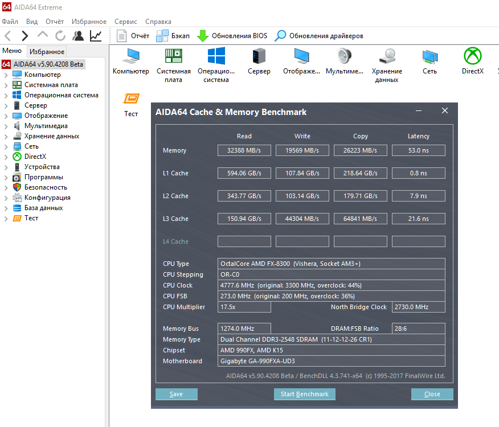Open the graph chart icon in toolbar
This screenshot has width=499, height=427.
pos(96,36)
